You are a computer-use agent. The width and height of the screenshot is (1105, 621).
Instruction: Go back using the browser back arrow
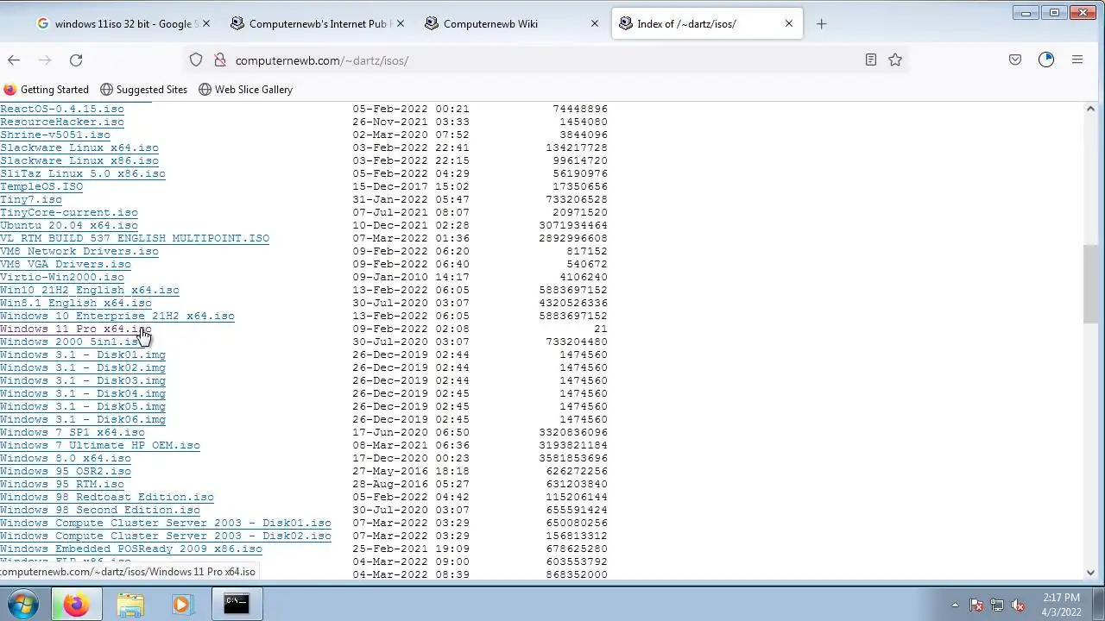(14, 60)
